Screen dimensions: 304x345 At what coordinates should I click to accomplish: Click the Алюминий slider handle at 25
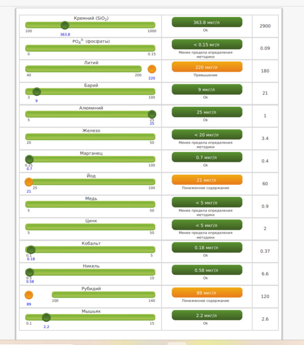(x=152, y=114)
